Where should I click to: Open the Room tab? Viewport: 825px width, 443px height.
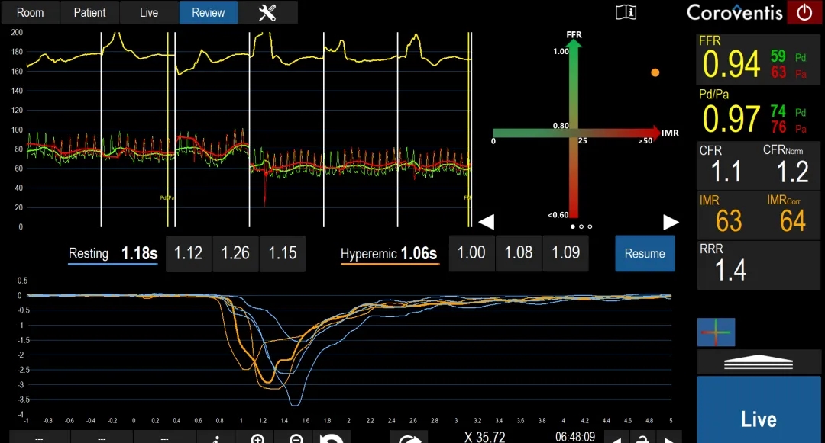pos(31,12)
